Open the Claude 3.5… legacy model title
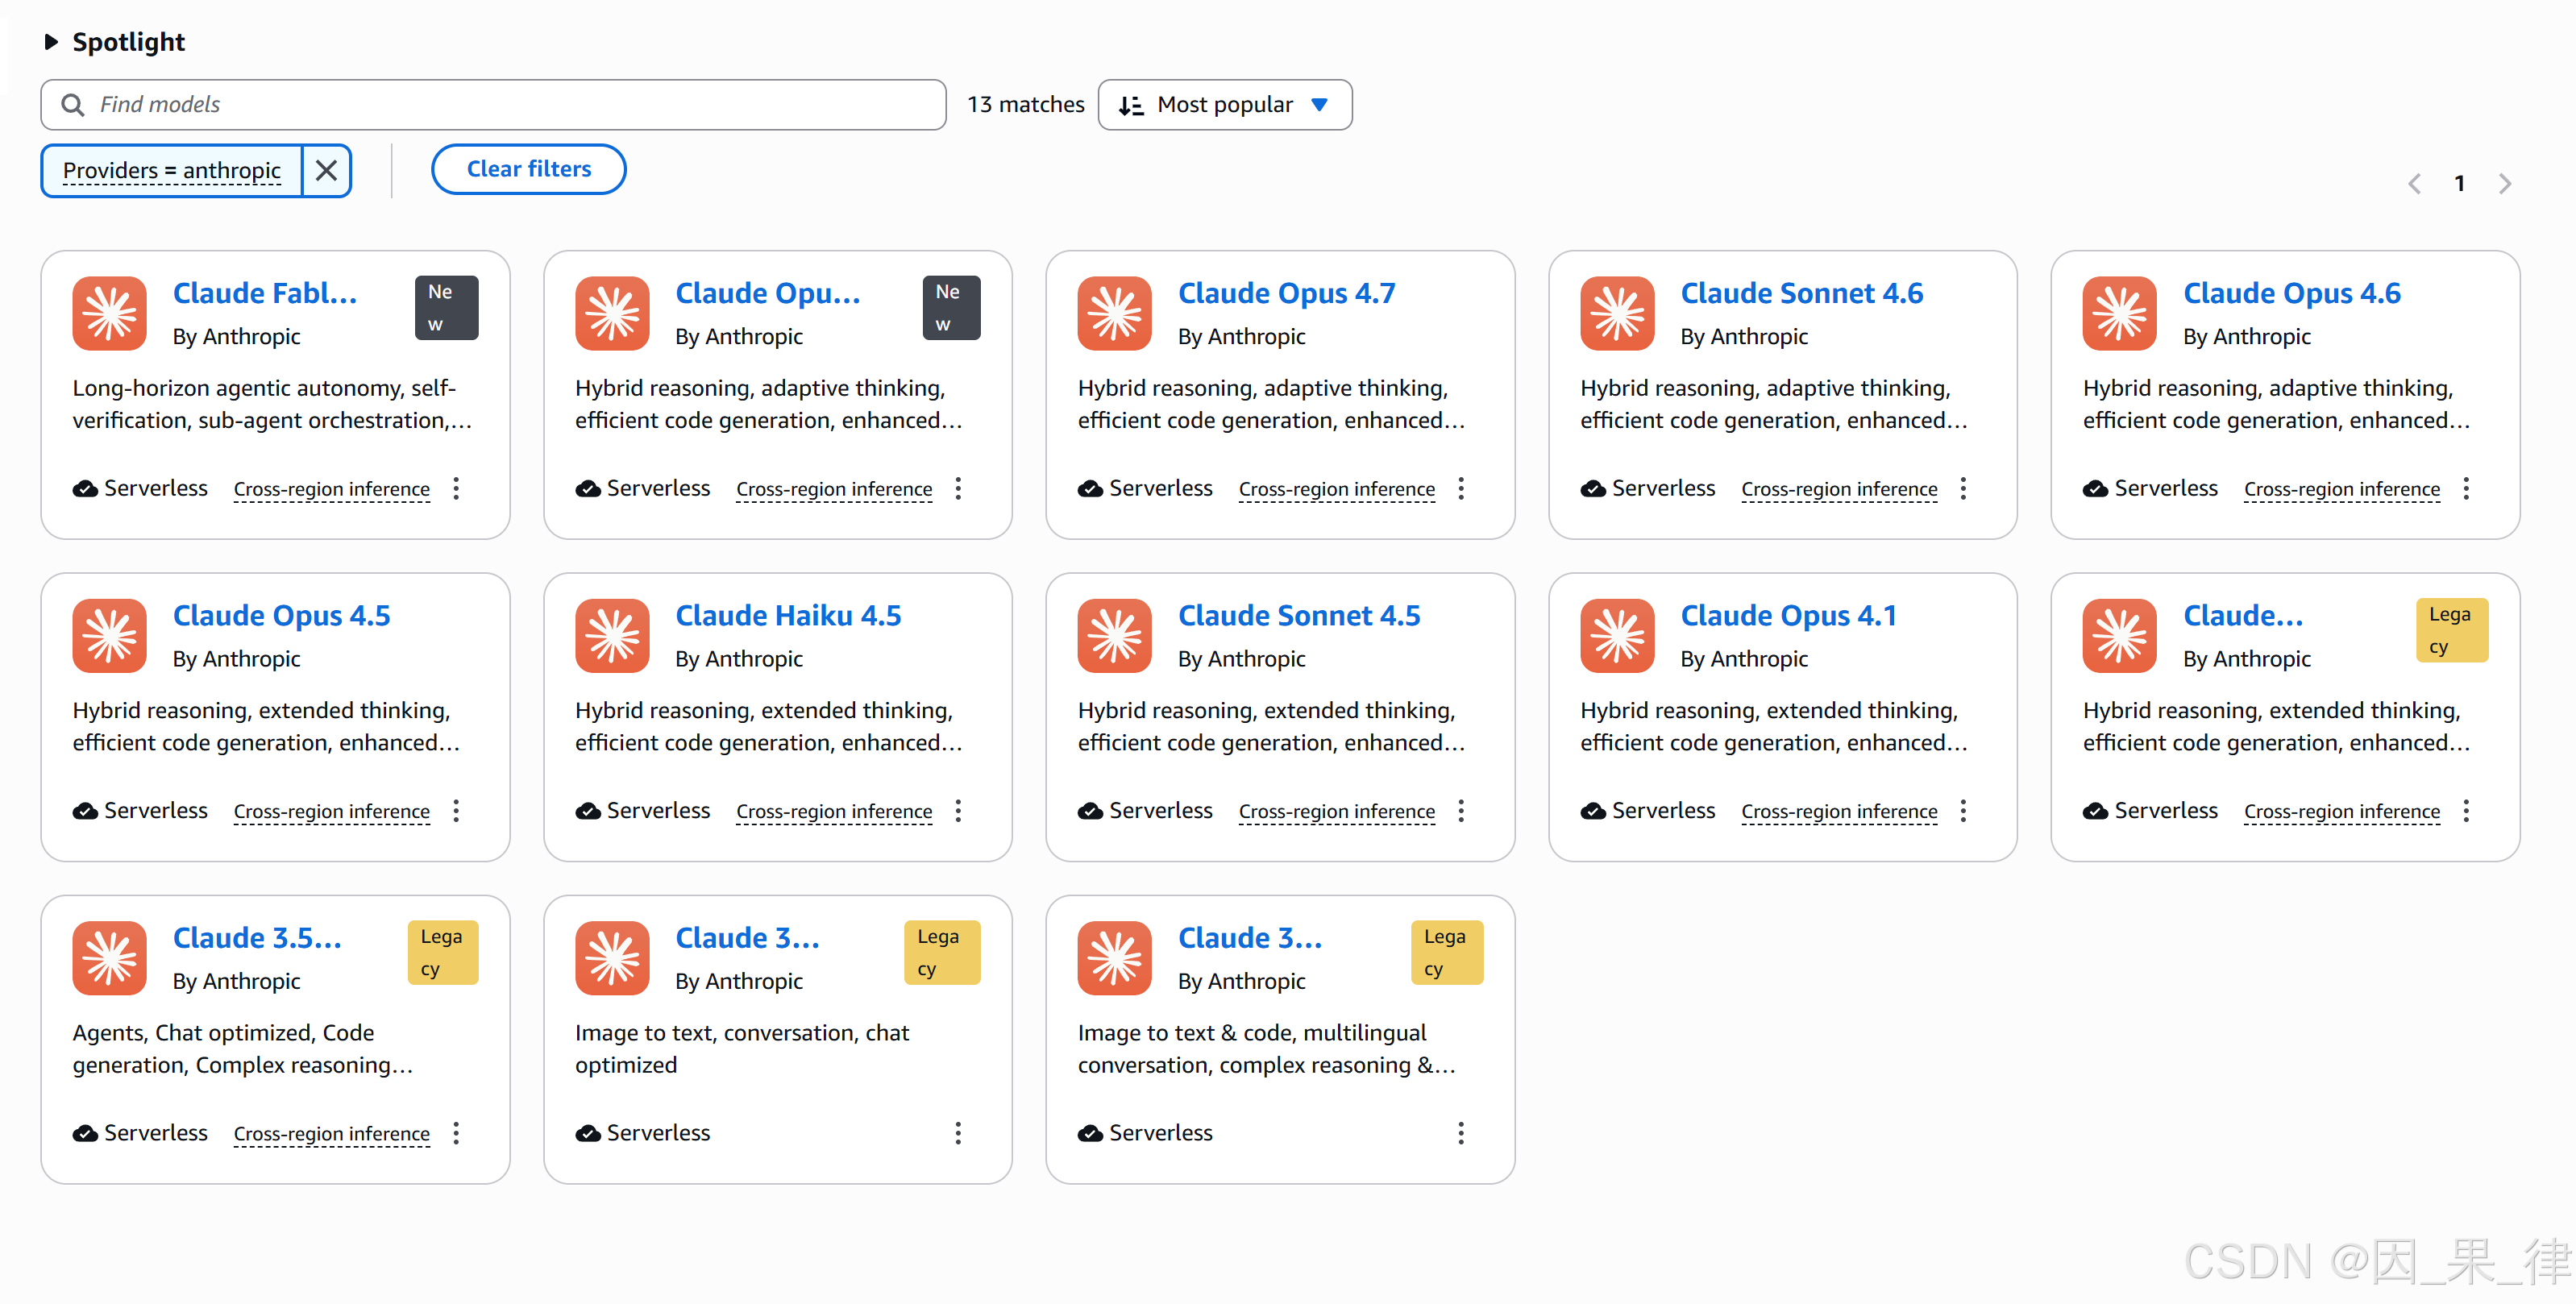2576x1304 pixels. pyautogui.click(x=258, y=938)
